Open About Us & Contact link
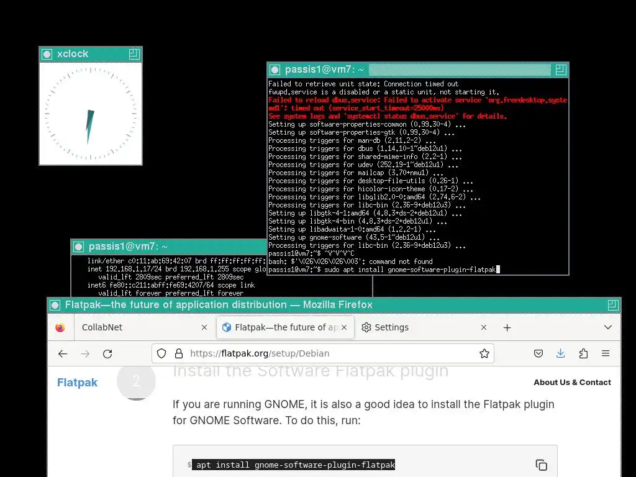 click(572, 383)
